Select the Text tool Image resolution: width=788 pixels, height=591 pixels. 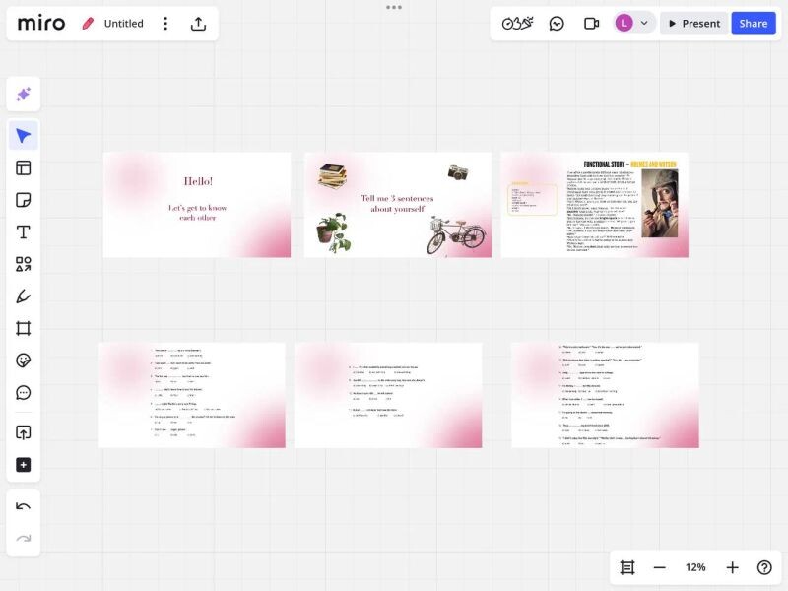pos(24,232)
